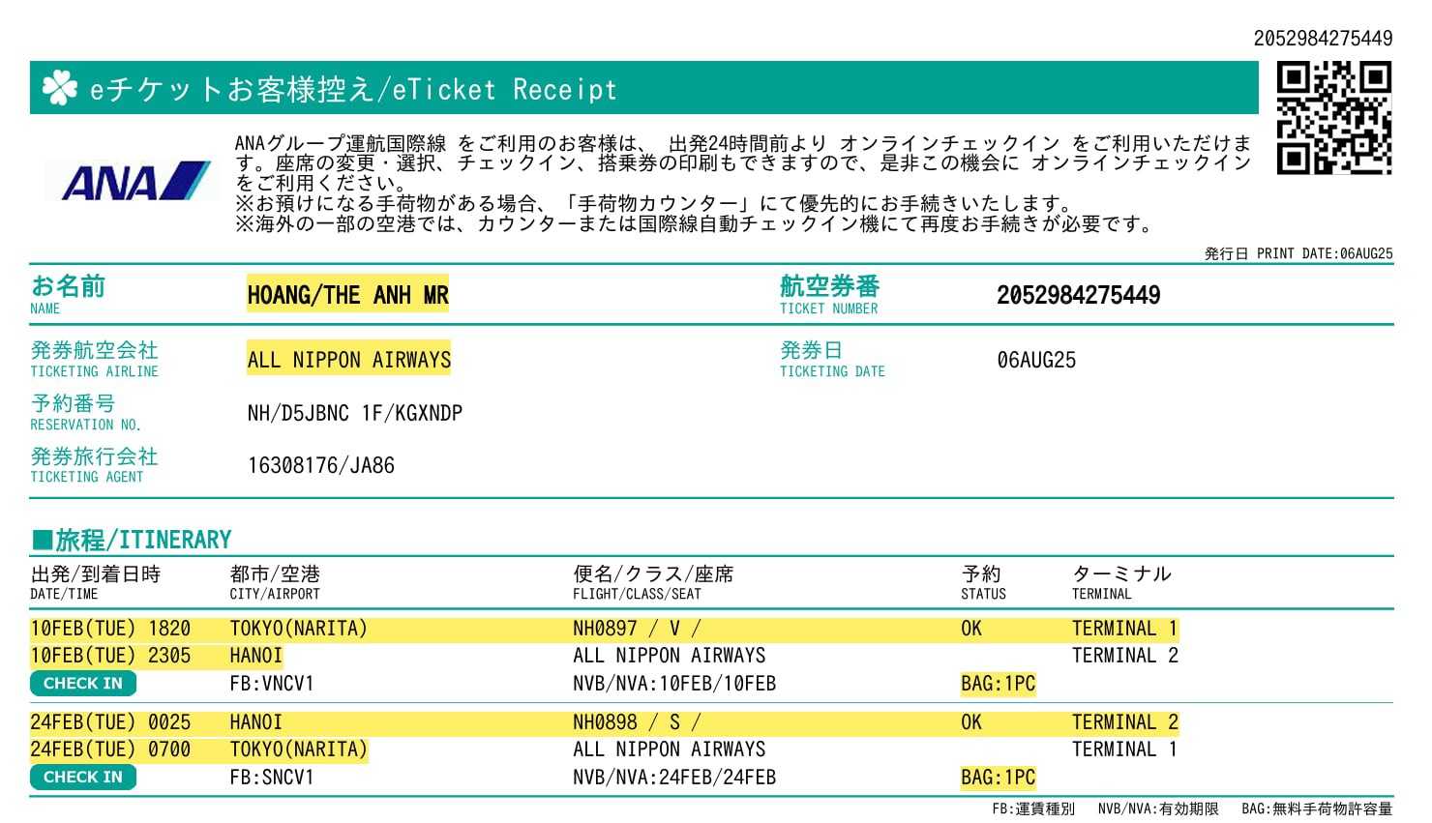Viewport: 1432px width, 823px height.
Task: Click the clover icon in the header
Action: click(60, 88)
